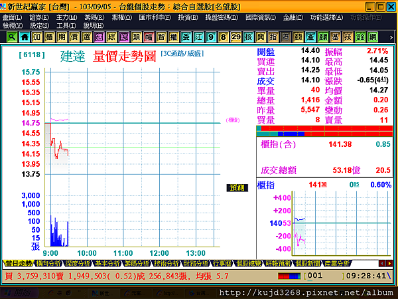Switch to the 橫向分析 tab
The image size is (398, 299).
[48, 263]
